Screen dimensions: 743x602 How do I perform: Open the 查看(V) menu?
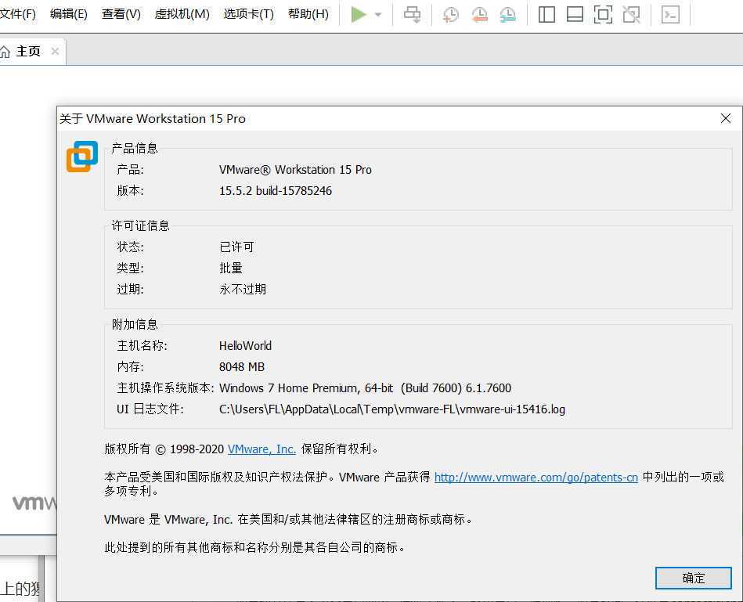point(121,14)
